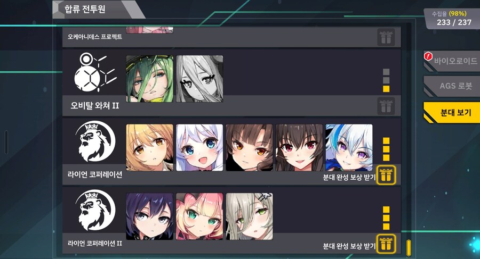Click the 라이언 코퍼레이션 lion emblem

[95, 141]
